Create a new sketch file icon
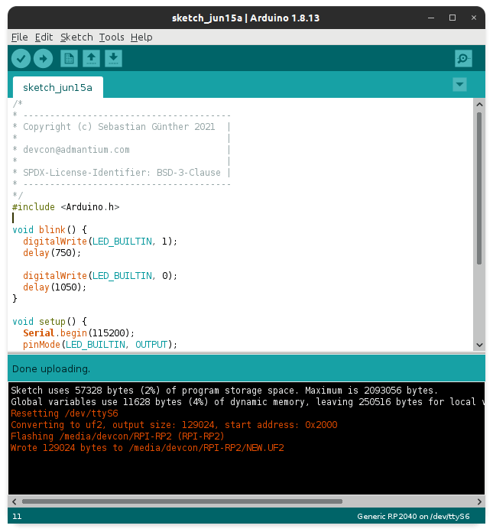The image size is (493, 532). [69, 58]
